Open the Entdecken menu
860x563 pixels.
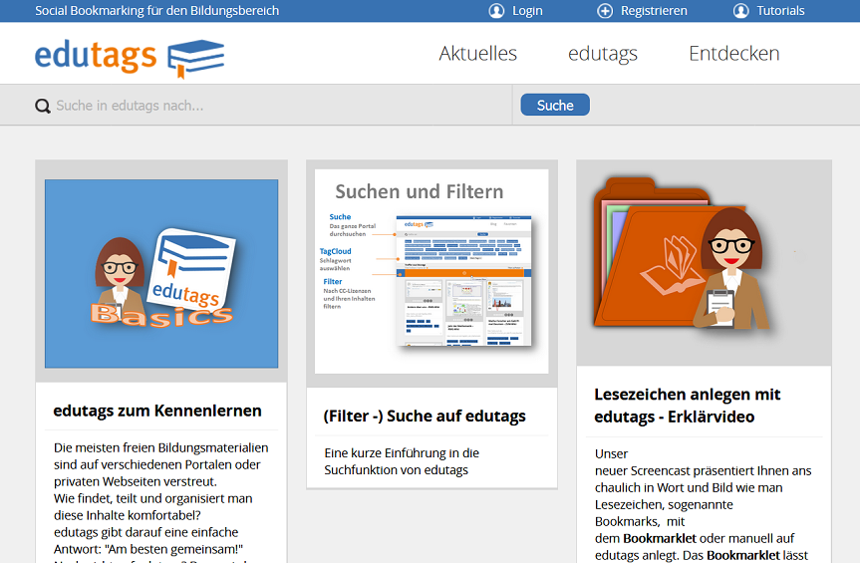click(733, 53)
